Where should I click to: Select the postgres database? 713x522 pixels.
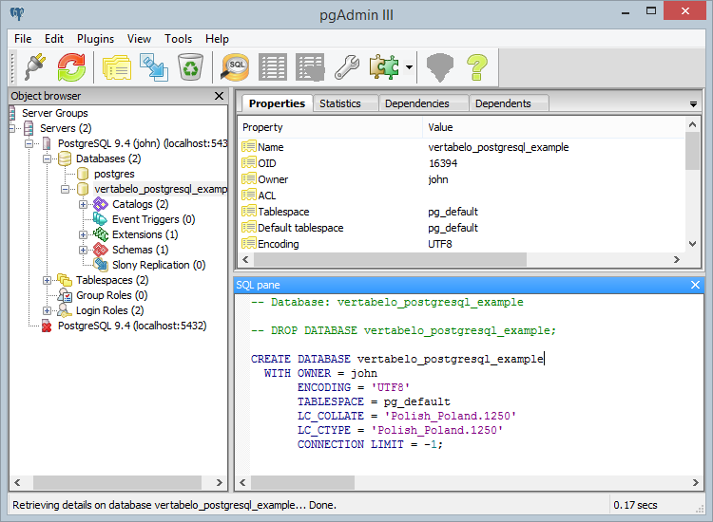[114, 174]
